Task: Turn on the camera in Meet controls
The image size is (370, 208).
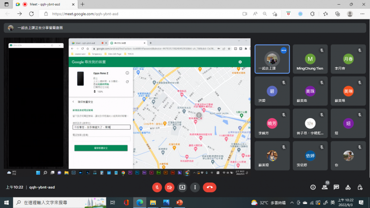Action: [x=169, y=188]
